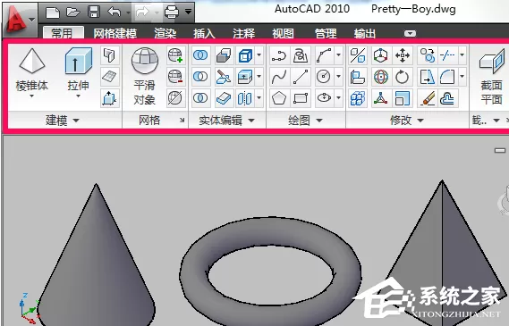Select the Polysolid tool icon
The image size is (509, 326).
tap(110, 55)
